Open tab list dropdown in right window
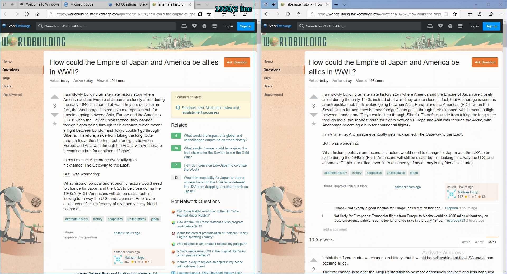 click(344, 4)
